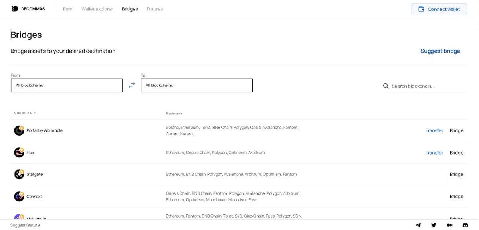Open the Sort by Top dropdown

point(25,113)
